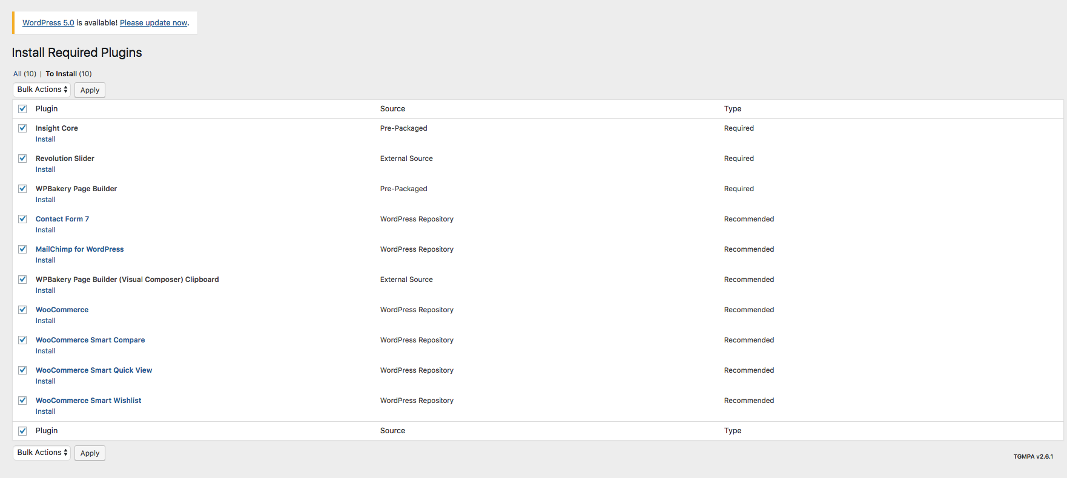Click Install under WooCommerce Smart Compare
This screenshot has width=1067, height=478.
tap(45, 351)
